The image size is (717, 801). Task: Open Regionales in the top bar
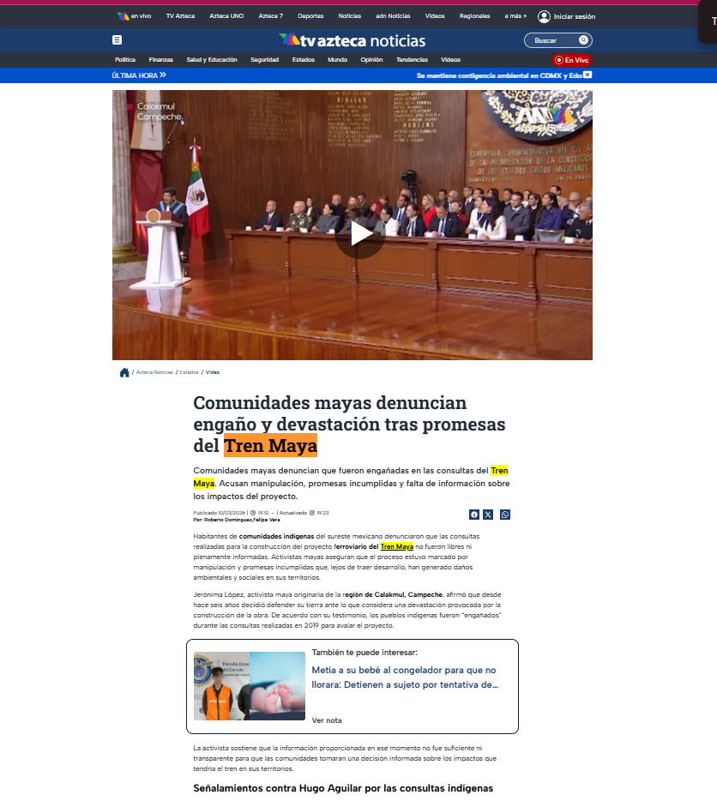pyautogui.click(x=474, y=16)
